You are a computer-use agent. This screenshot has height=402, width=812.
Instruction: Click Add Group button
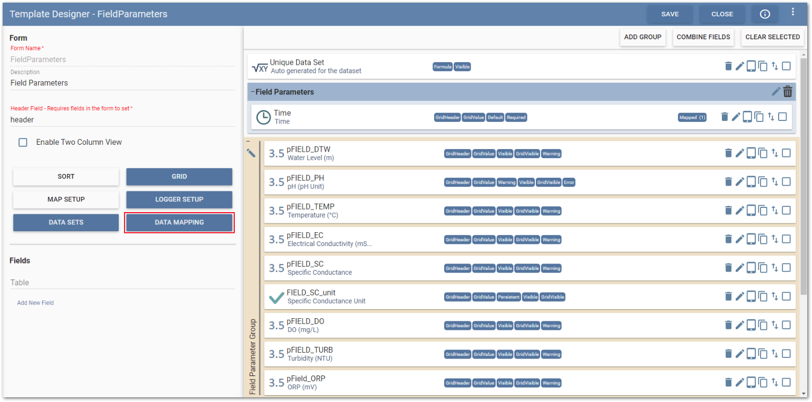(643, 37)
